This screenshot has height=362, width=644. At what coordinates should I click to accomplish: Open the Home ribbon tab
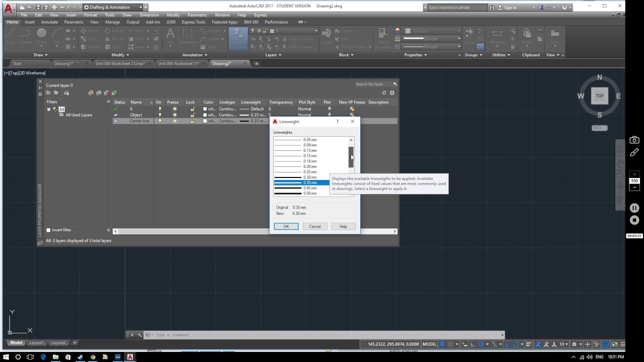pyautogui.click(x=13, y=22)
